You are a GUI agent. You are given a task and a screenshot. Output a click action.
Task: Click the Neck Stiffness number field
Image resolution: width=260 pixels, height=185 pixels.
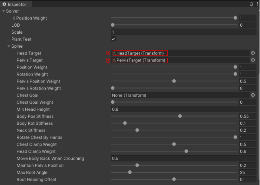tap(248, 130)
